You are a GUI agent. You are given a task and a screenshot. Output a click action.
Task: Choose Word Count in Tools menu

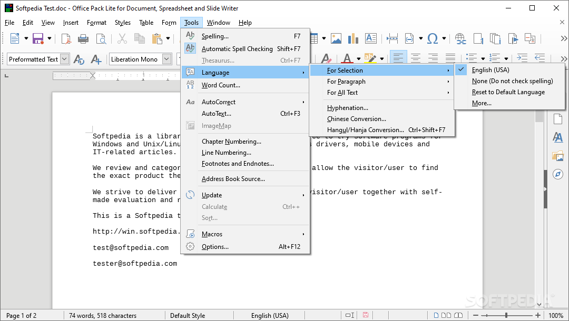pyautogui.click(x=246, y=85)
